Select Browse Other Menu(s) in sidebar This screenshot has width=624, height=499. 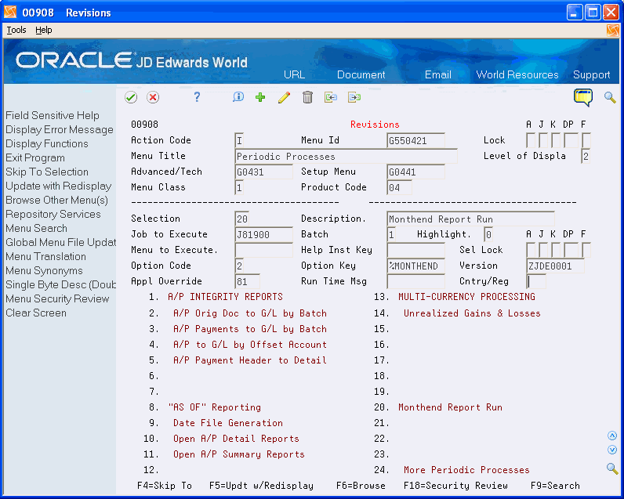click(x=57, y=200)
